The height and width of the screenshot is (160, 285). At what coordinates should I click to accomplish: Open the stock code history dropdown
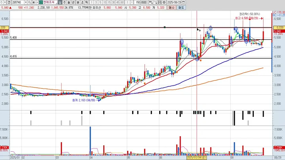(x=26, y=2)
